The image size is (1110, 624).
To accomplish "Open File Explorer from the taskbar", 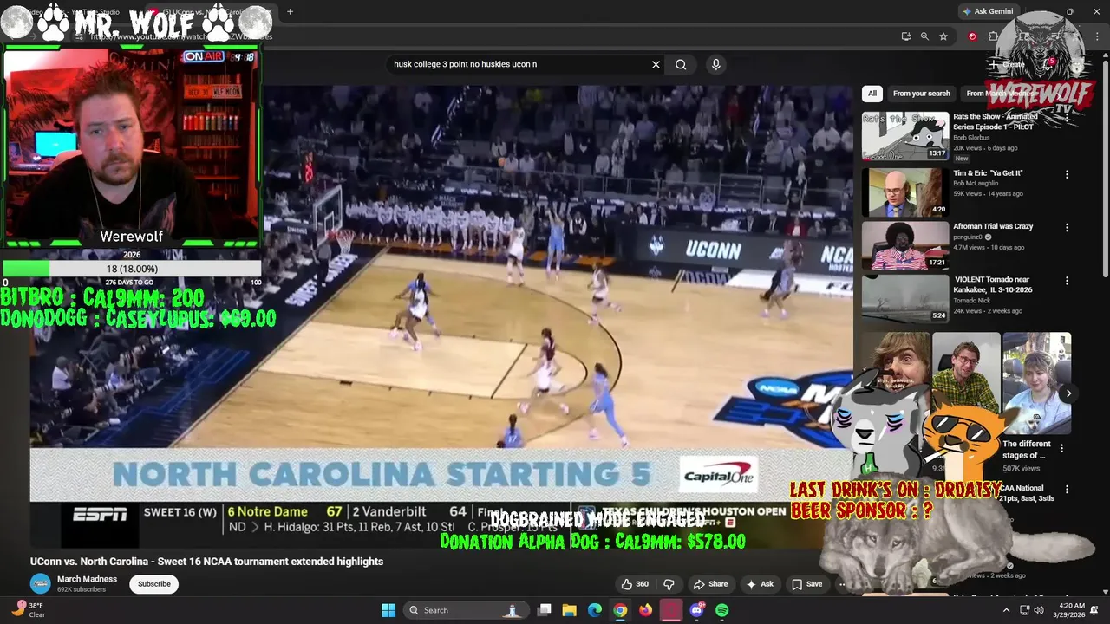I will 570,610.
